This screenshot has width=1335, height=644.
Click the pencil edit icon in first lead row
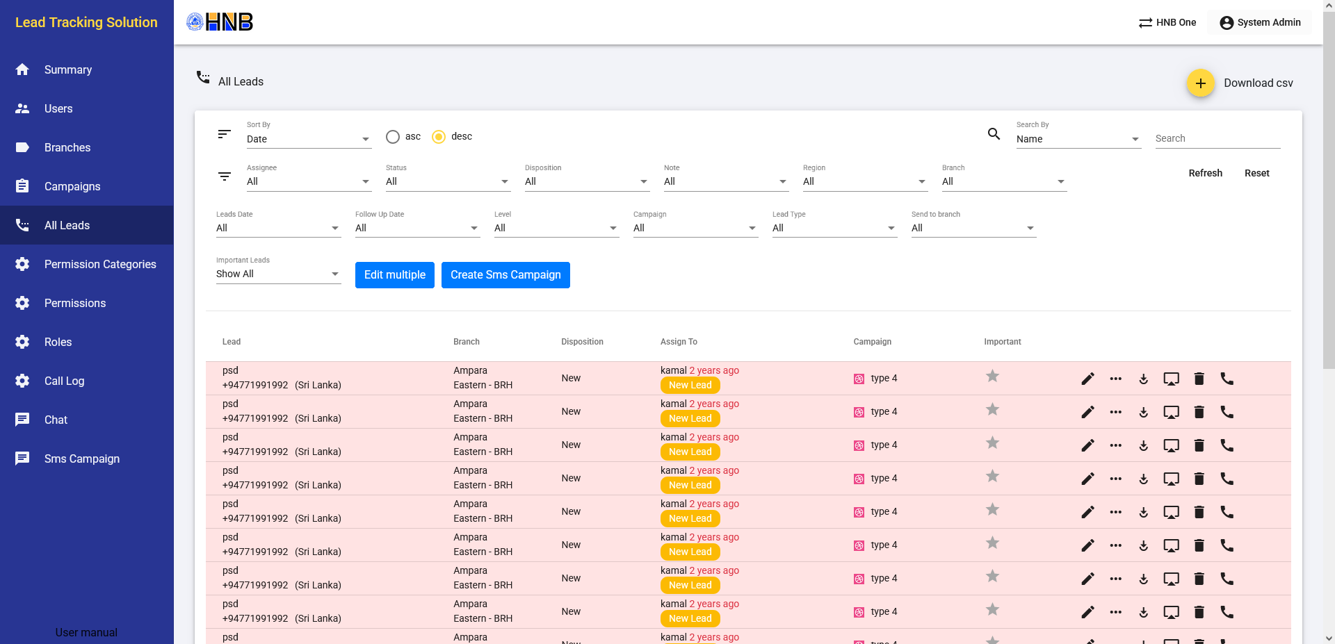click(x=1087, y=379)
